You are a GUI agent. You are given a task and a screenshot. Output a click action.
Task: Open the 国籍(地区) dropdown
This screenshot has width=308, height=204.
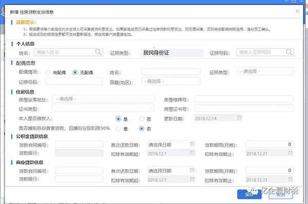point(171,81)
